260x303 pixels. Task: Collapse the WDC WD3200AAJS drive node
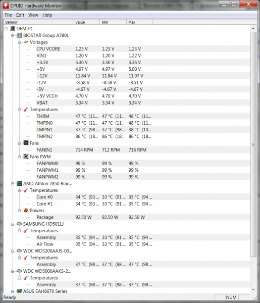coord(13,251)
